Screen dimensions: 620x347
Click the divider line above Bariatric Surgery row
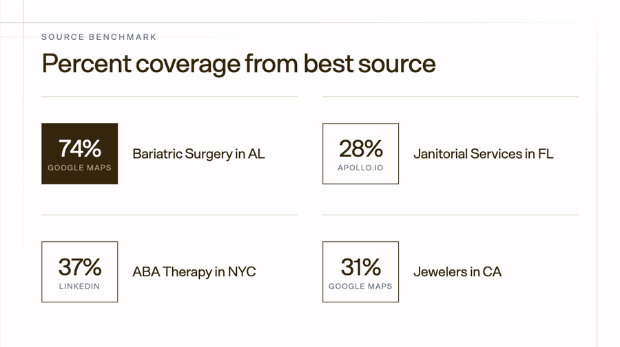click(x=169, y=97)
